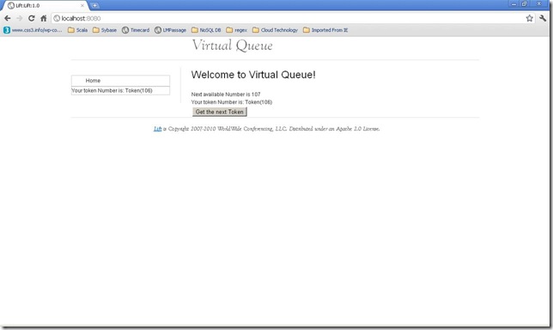Open the LMPassage bookmark
The height and width of the screenshot is (330, 553).
pos(170,30)
